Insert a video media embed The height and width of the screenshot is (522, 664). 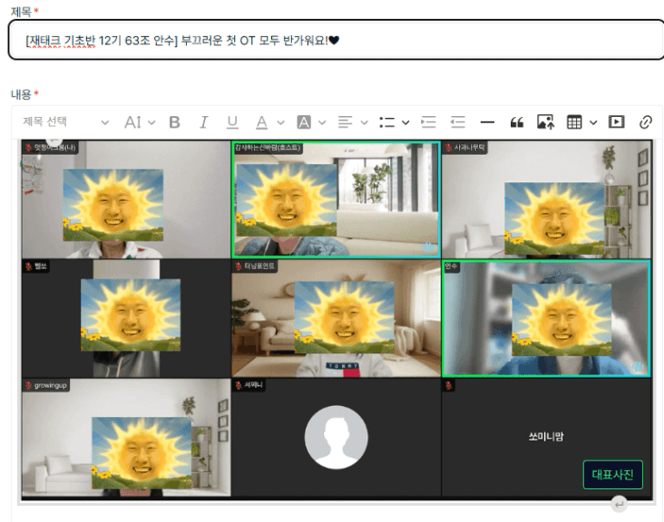click(617, 122)
